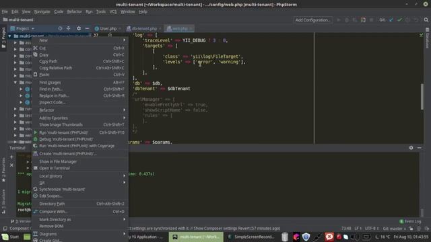Image resolution: width=431 pixels, height=242 pixels.
Task: Open UTF-8 encoding selector in status bar
Action: point(372,229)
